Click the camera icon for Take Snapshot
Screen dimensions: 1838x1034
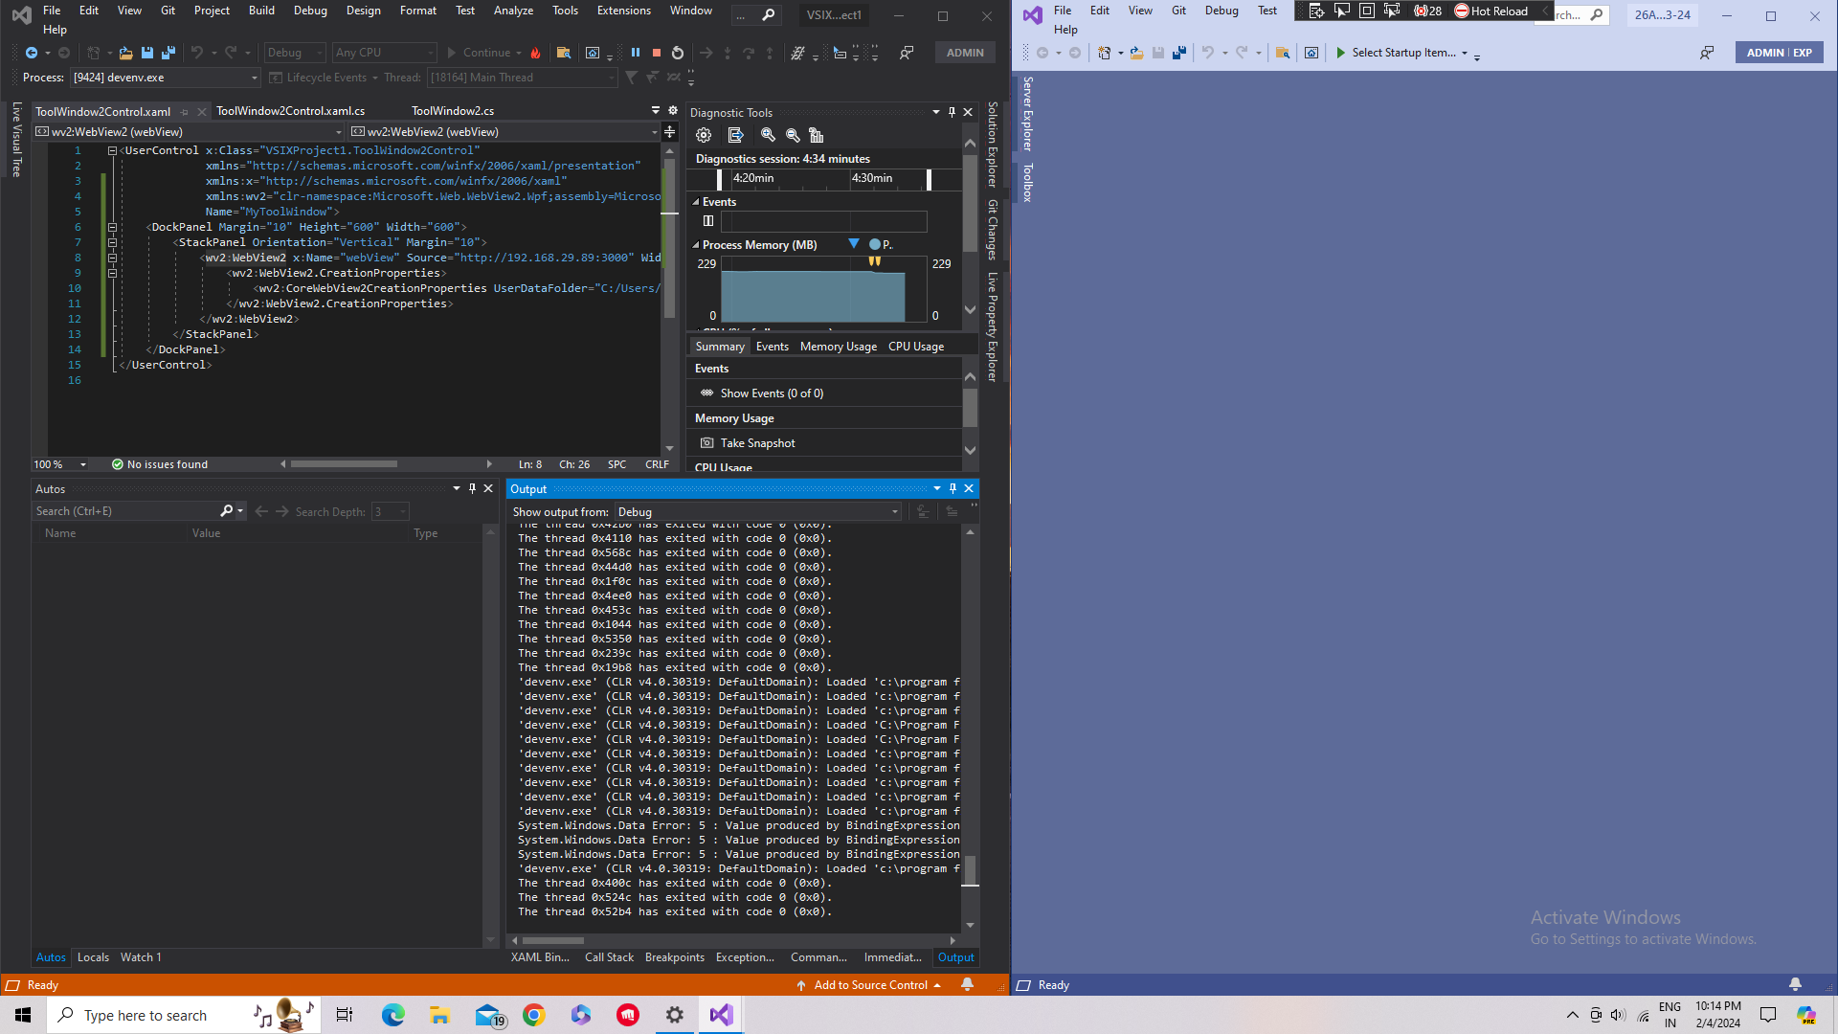click(x=706, y=443)
